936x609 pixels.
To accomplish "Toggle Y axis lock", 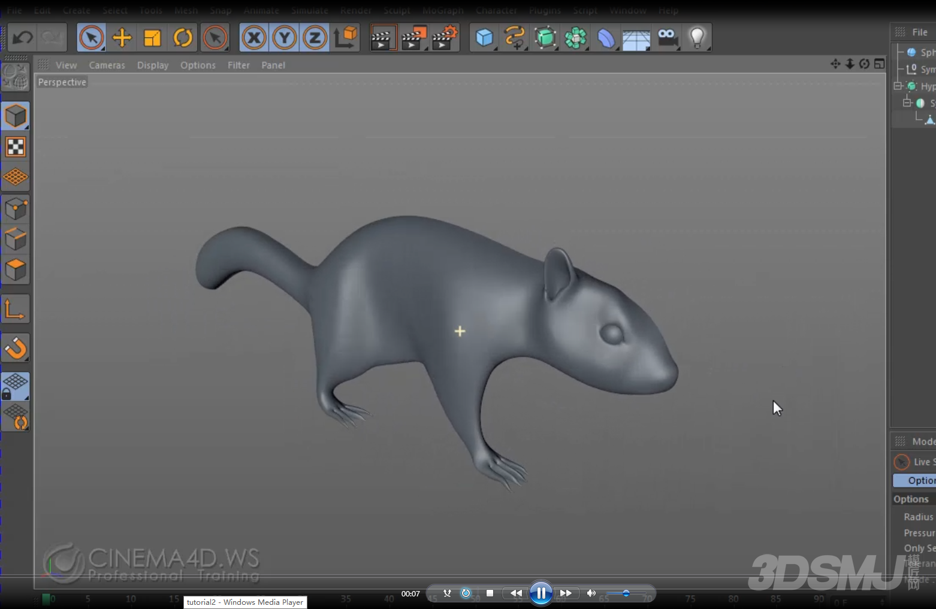I will [285, 38].
